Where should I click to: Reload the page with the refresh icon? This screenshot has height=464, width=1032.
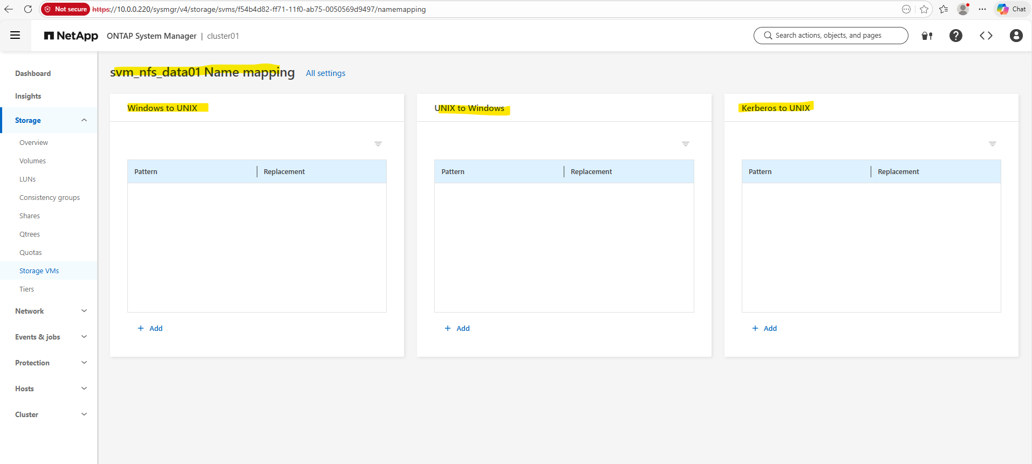coord(28,9)
